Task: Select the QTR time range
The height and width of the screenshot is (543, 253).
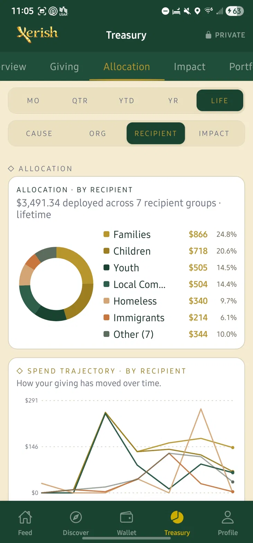Action: point(80,101)
